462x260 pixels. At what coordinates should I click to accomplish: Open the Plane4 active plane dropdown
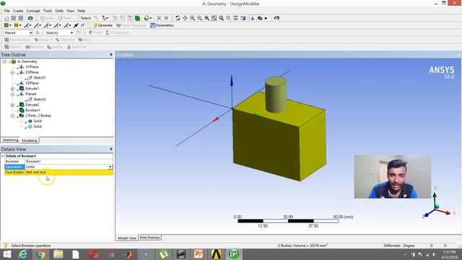[30, 32]
